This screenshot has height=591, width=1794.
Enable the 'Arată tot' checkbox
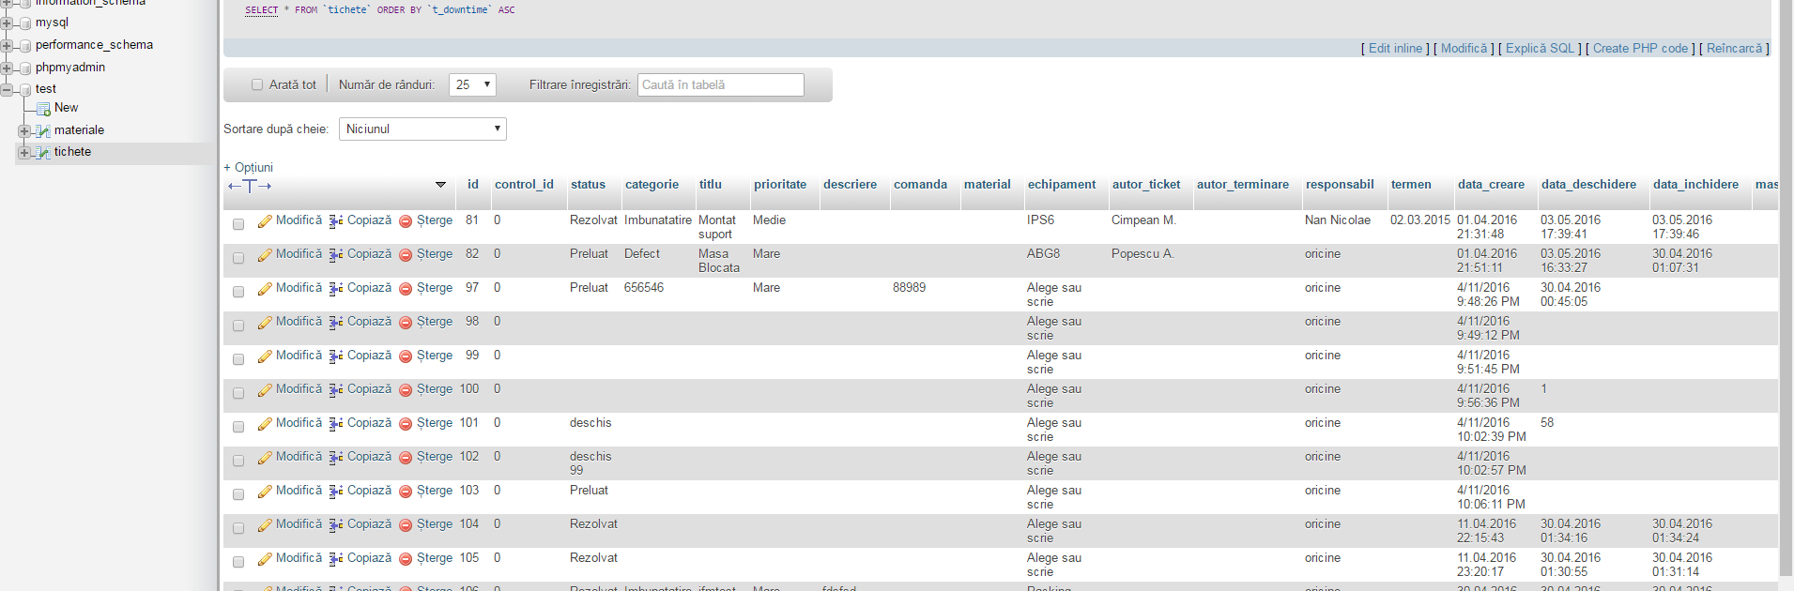point(257,85)
